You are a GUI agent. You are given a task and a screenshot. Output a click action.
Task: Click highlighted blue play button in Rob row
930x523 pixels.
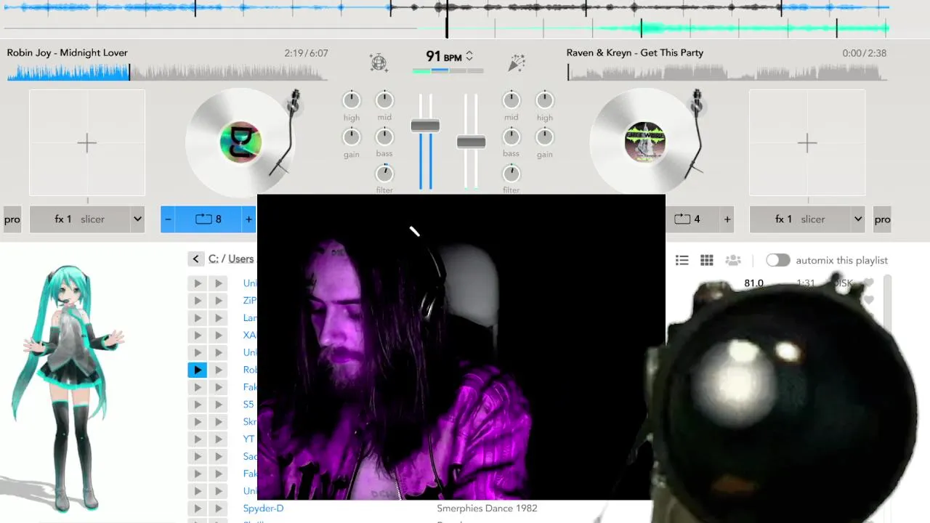[x=197, y=370]
